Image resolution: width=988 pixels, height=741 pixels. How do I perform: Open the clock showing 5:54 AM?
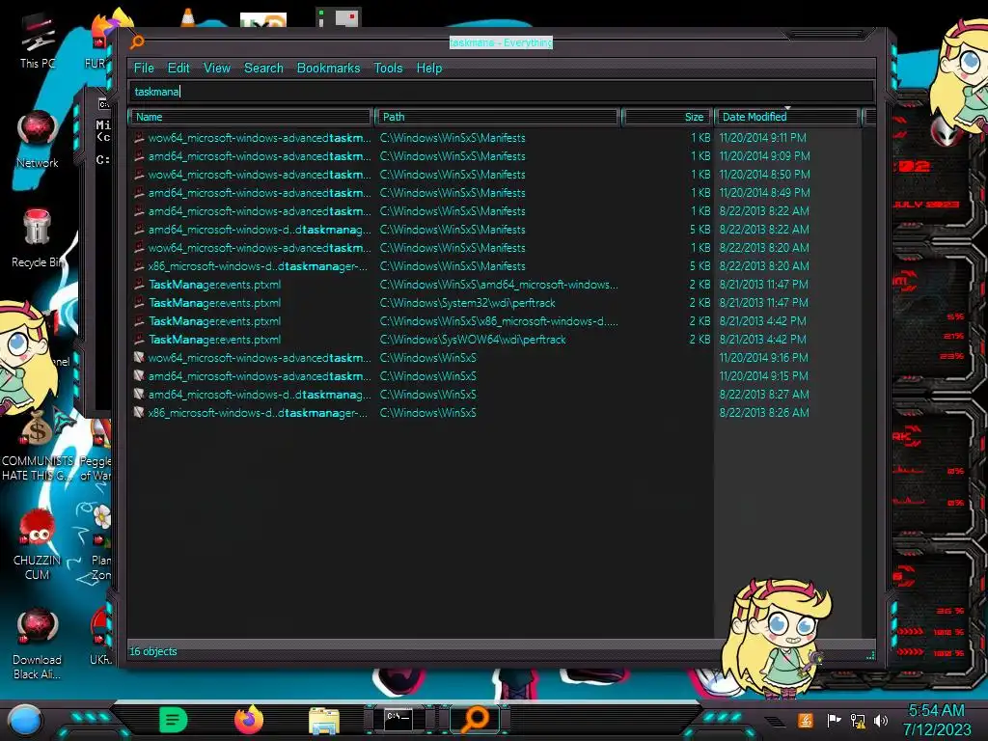click(x=936, y=720)
